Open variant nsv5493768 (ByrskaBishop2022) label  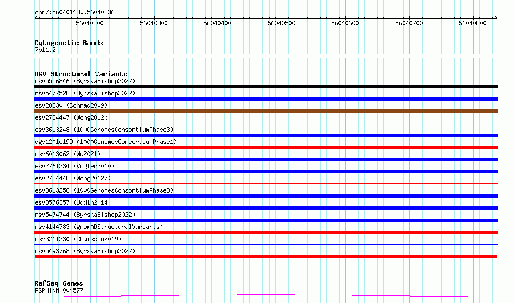[85, 251]
